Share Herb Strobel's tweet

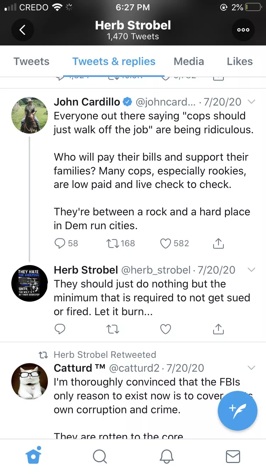[218, 329]
